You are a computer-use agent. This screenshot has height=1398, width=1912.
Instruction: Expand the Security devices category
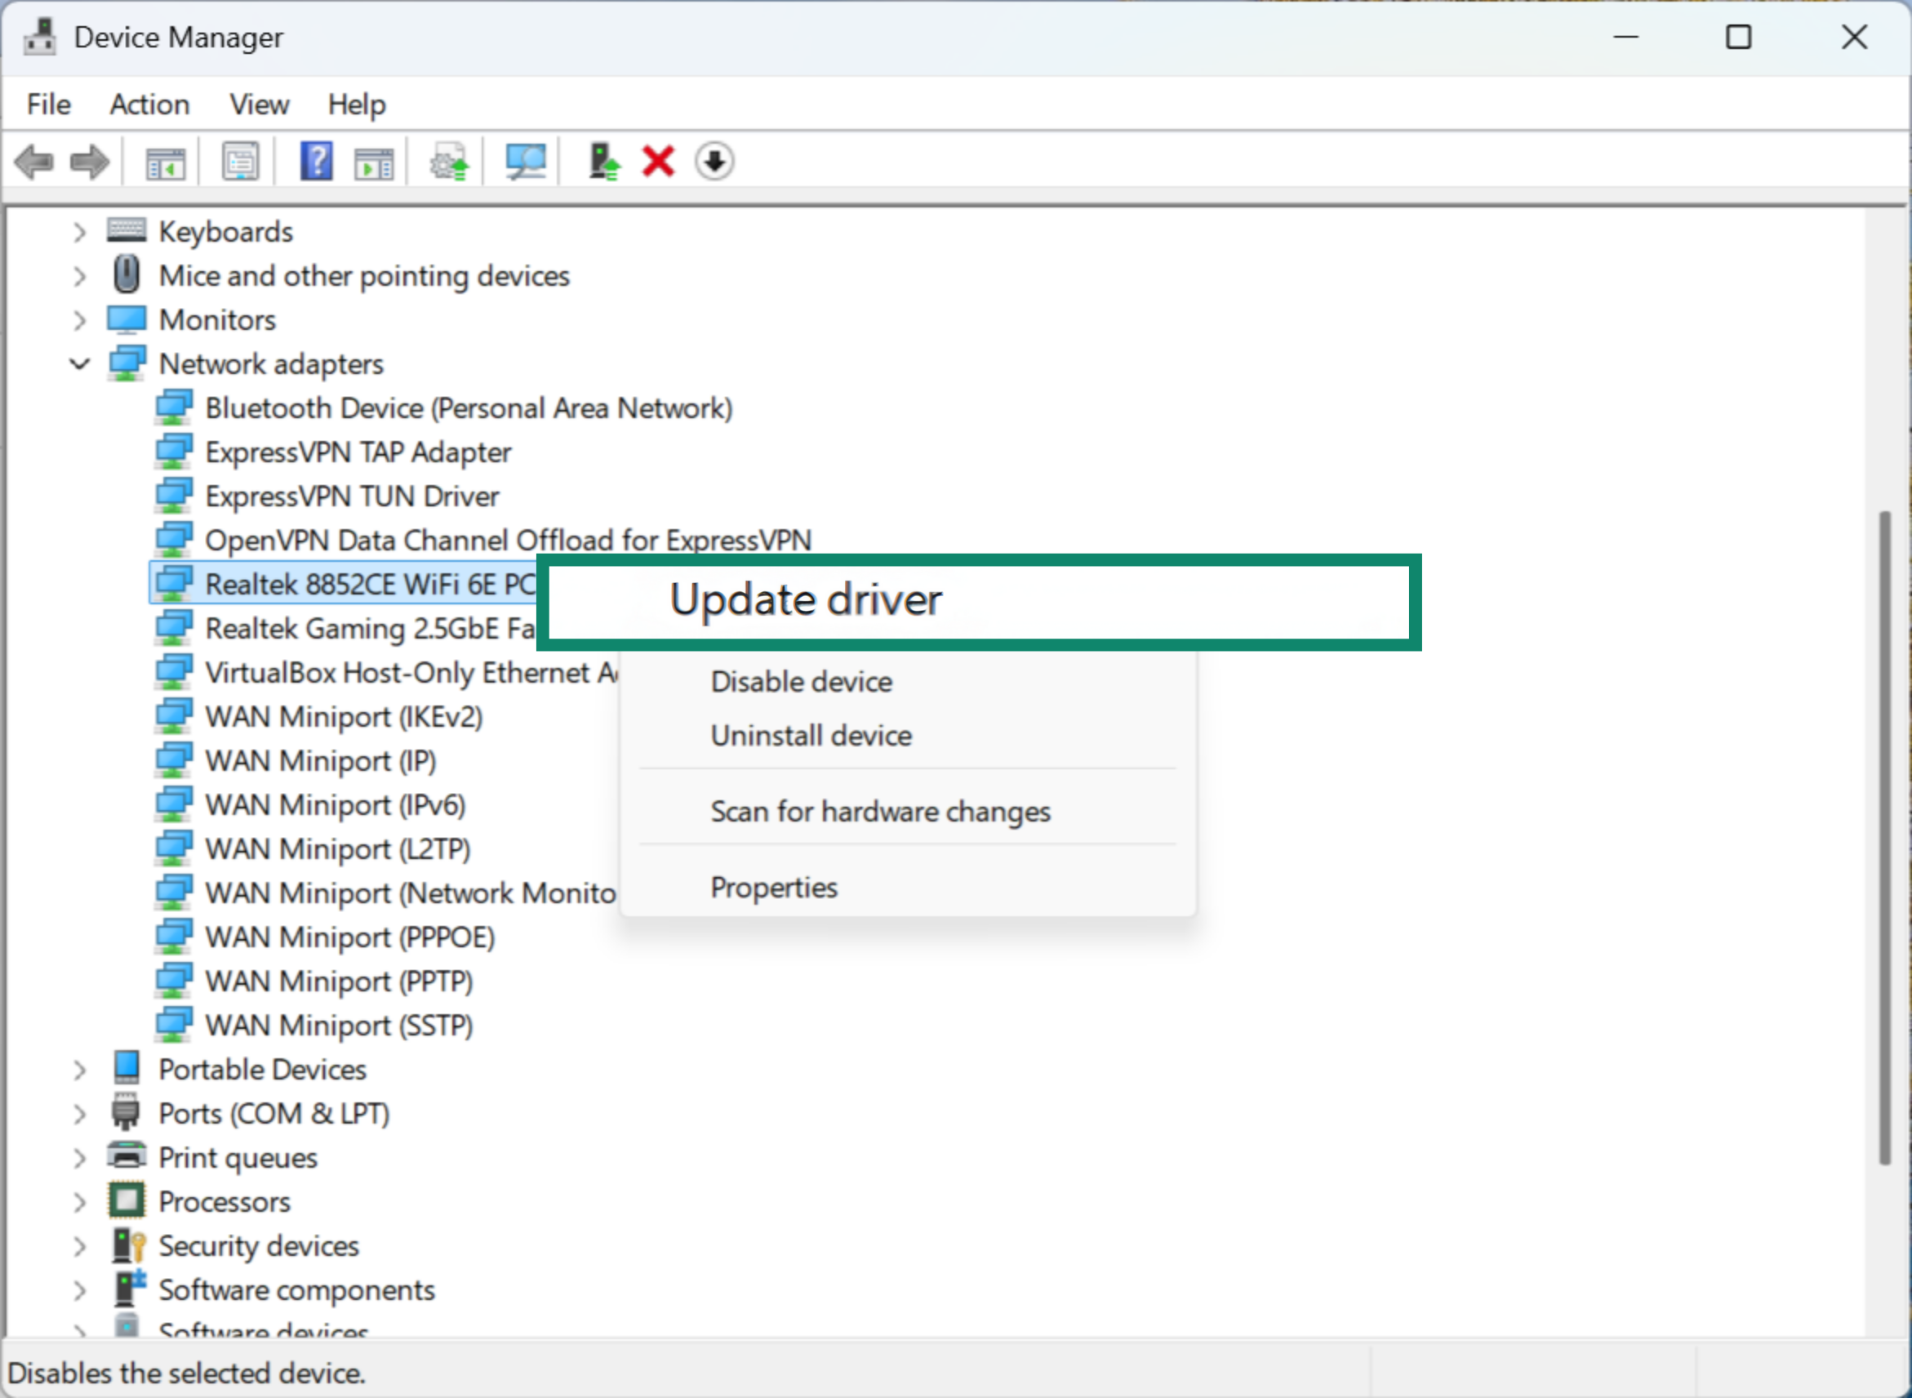tap(79, 1244)
